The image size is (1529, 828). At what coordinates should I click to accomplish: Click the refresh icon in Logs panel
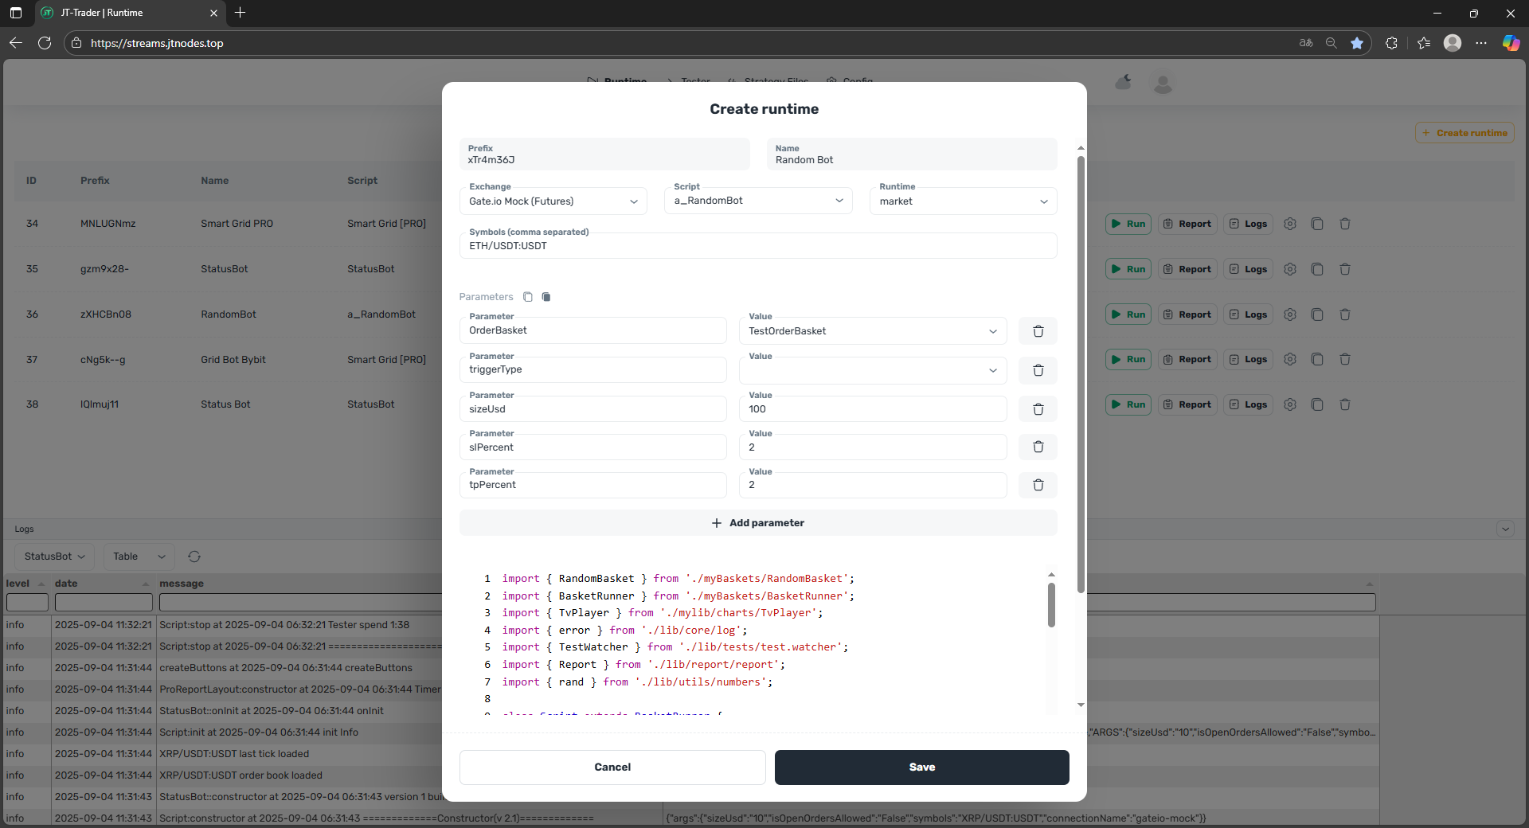pos(194,557)
